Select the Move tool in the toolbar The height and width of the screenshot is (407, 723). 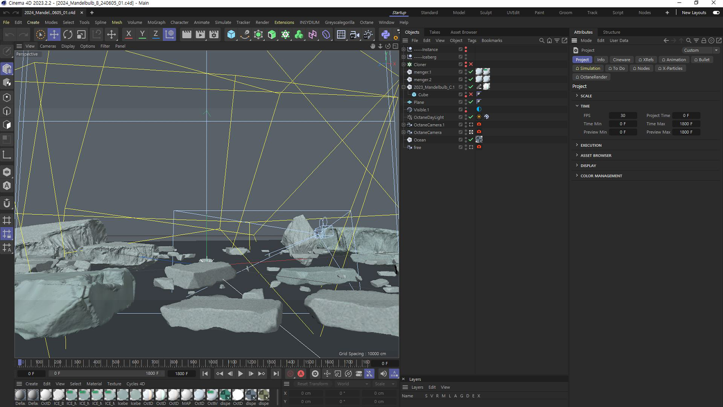point(54,34)
